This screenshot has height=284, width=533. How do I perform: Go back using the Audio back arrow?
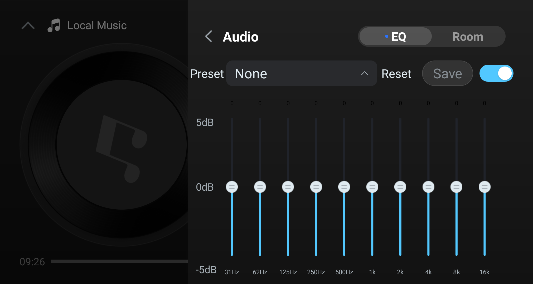coord(209,36)
